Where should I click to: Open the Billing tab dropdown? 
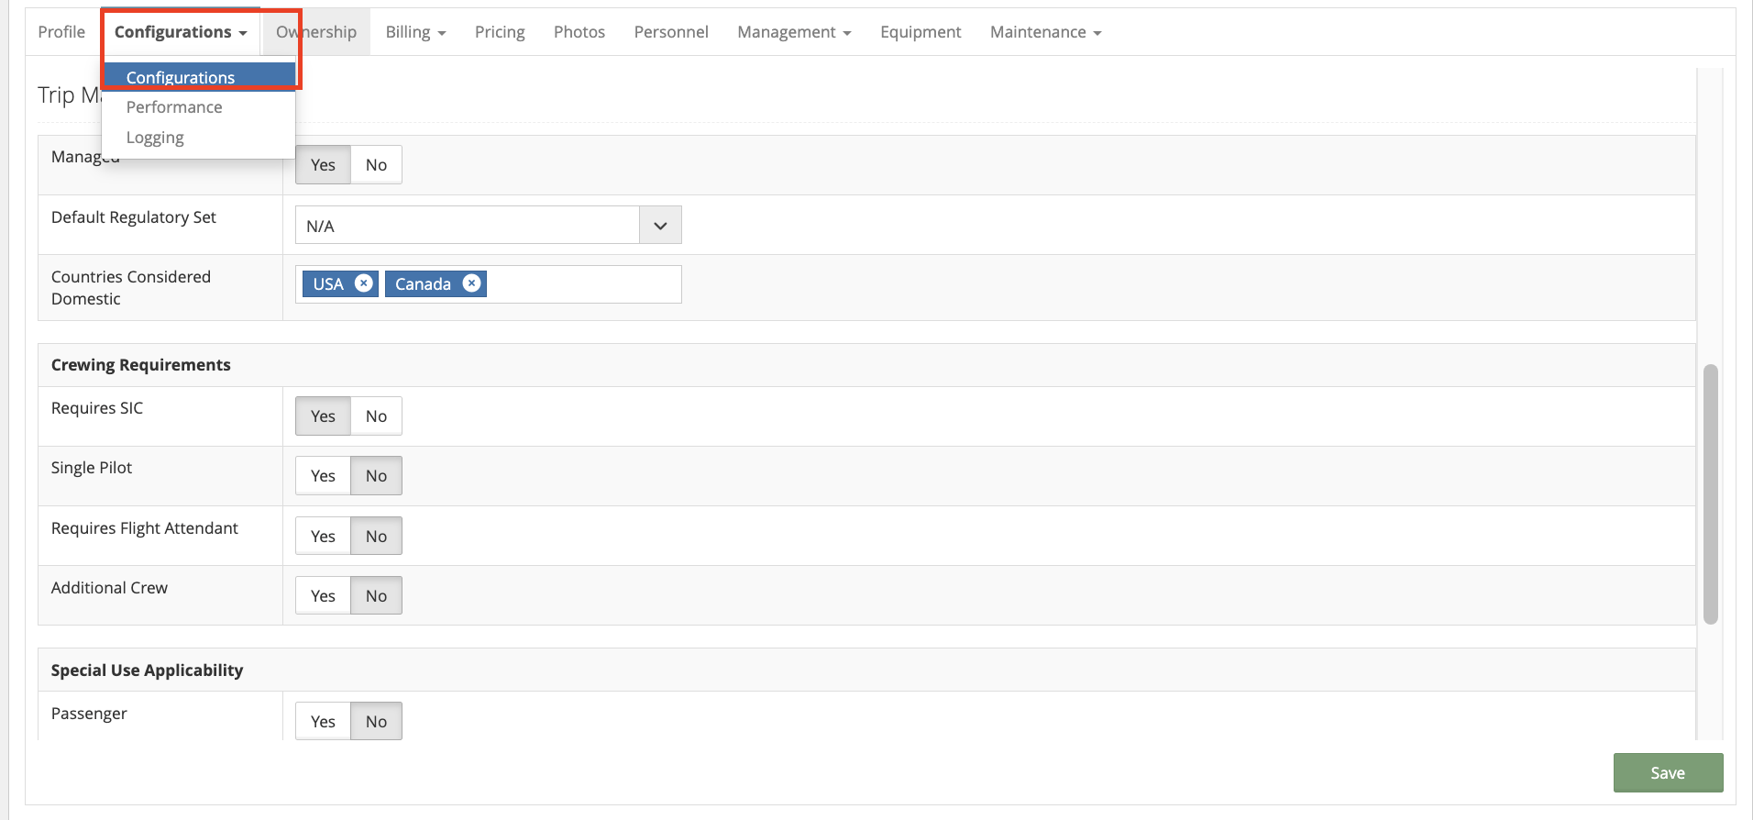click(415, 32)
